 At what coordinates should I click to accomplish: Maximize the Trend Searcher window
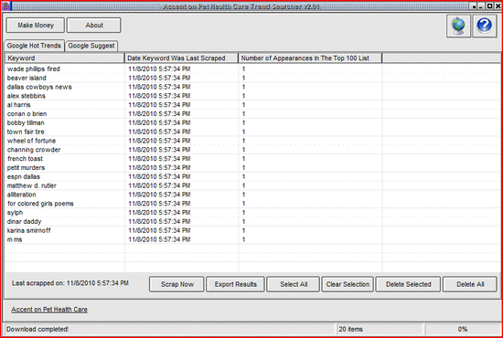pos(490,6)
